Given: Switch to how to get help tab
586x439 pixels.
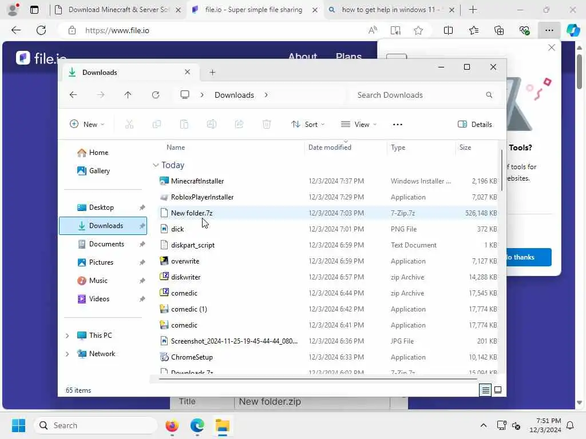Looking at the screenshot, I should click(391, 10).
